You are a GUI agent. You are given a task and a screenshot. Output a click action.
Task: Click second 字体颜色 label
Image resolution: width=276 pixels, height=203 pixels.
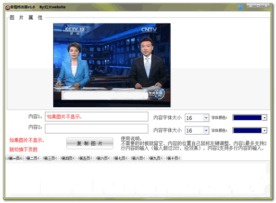[x=219, y=130]
